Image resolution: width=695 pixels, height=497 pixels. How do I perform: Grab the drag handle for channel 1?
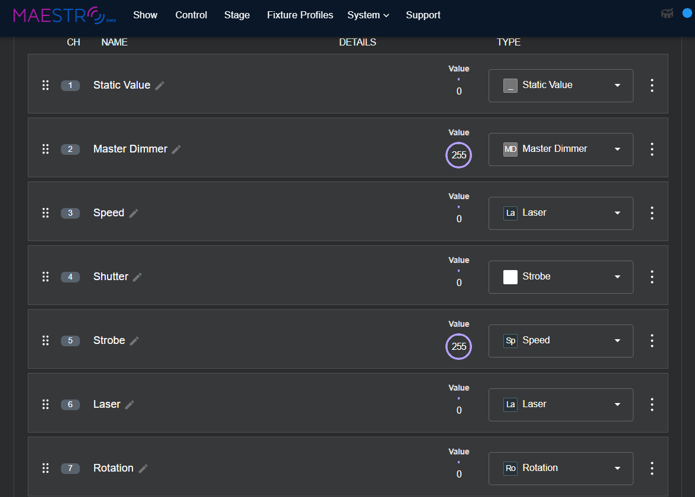(45, 85)
